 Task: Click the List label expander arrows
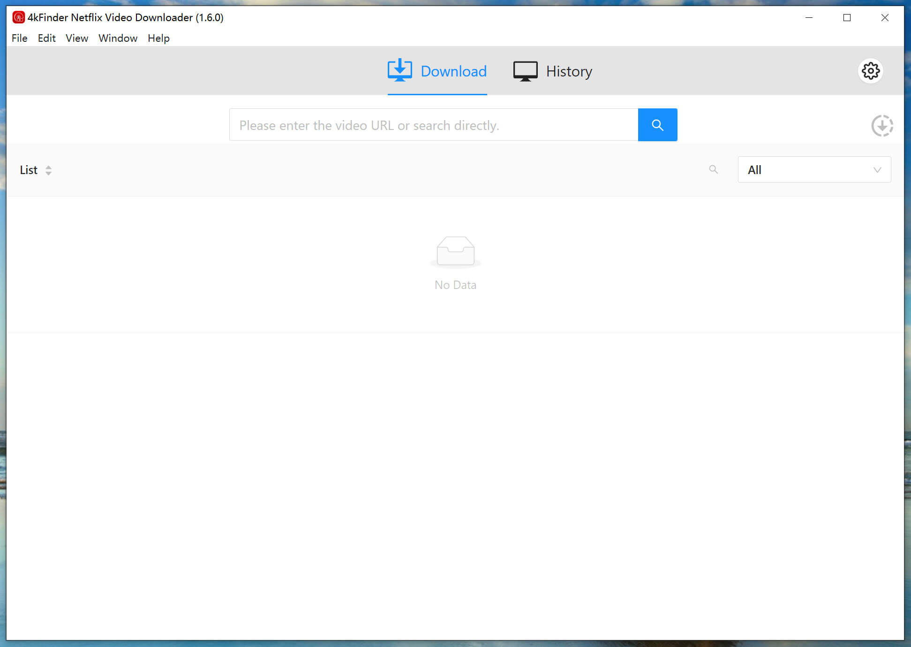coord(48,170)
